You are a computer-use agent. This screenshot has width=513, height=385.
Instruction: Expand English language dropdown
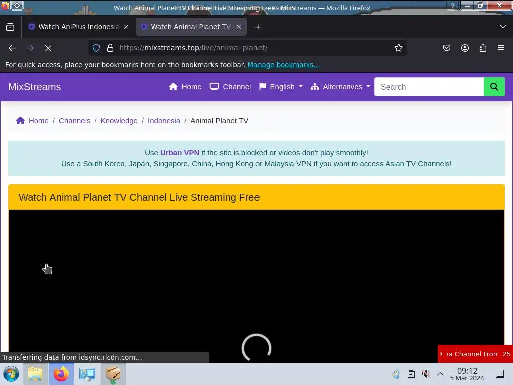tap(281, 87)
